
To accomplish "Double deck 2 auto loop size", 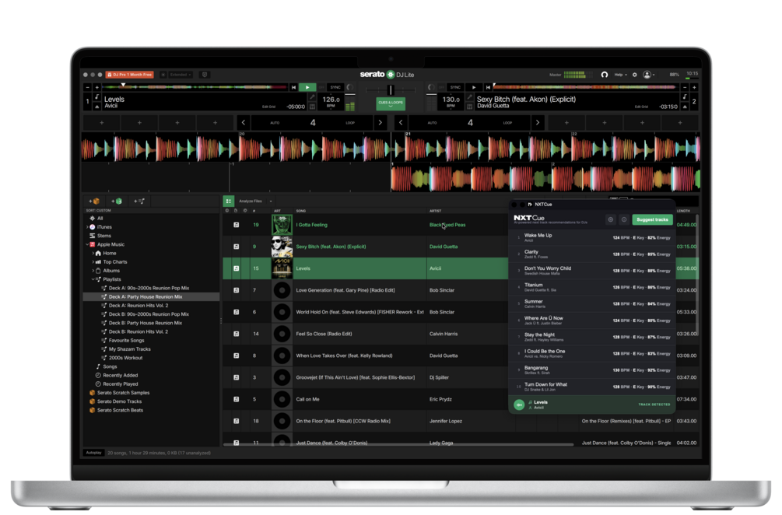I will tap(537, 123).
